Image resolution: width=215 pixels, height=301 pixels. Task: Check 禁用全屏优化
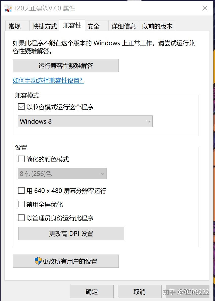click(21, 204)
